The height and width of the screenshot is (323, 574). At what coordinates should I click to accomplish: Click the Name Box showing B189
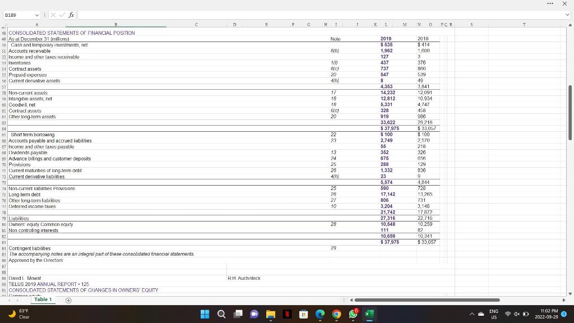[18, 15]
